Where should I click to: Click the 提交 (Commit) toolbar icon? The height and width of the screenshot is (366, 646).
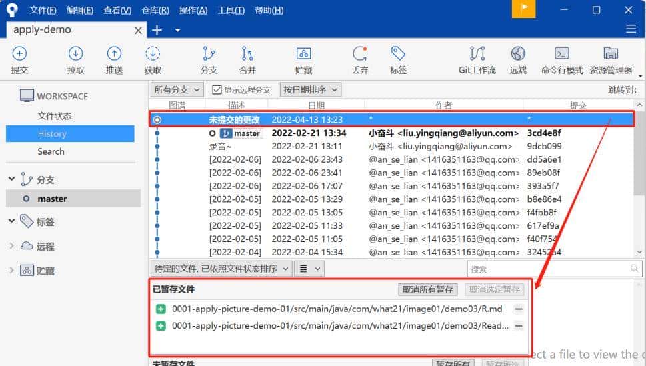[19, 53]
